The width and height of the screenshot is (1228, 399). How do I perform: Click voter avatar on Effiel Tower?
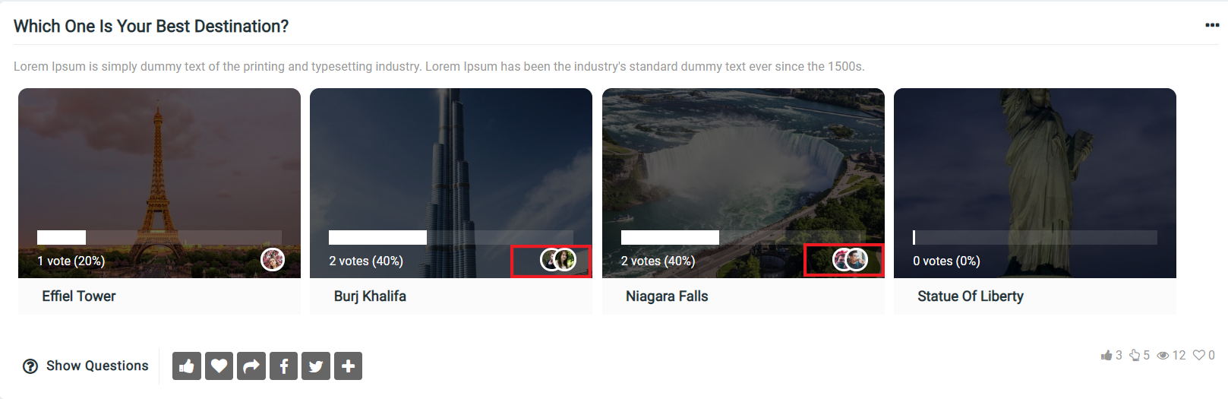pos(273,260)
